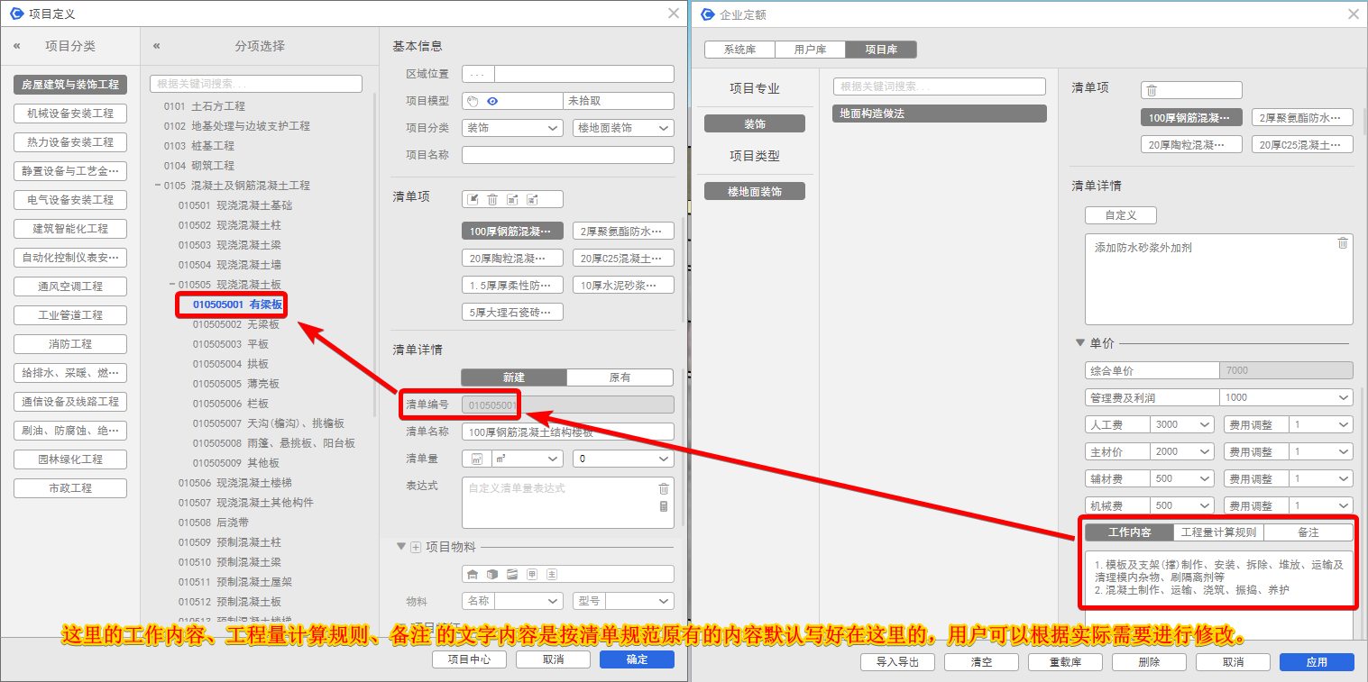Open the 主材价 2000 dropdown
The height and width of the screenshot is (682, 1368).
coord(1182,451)
